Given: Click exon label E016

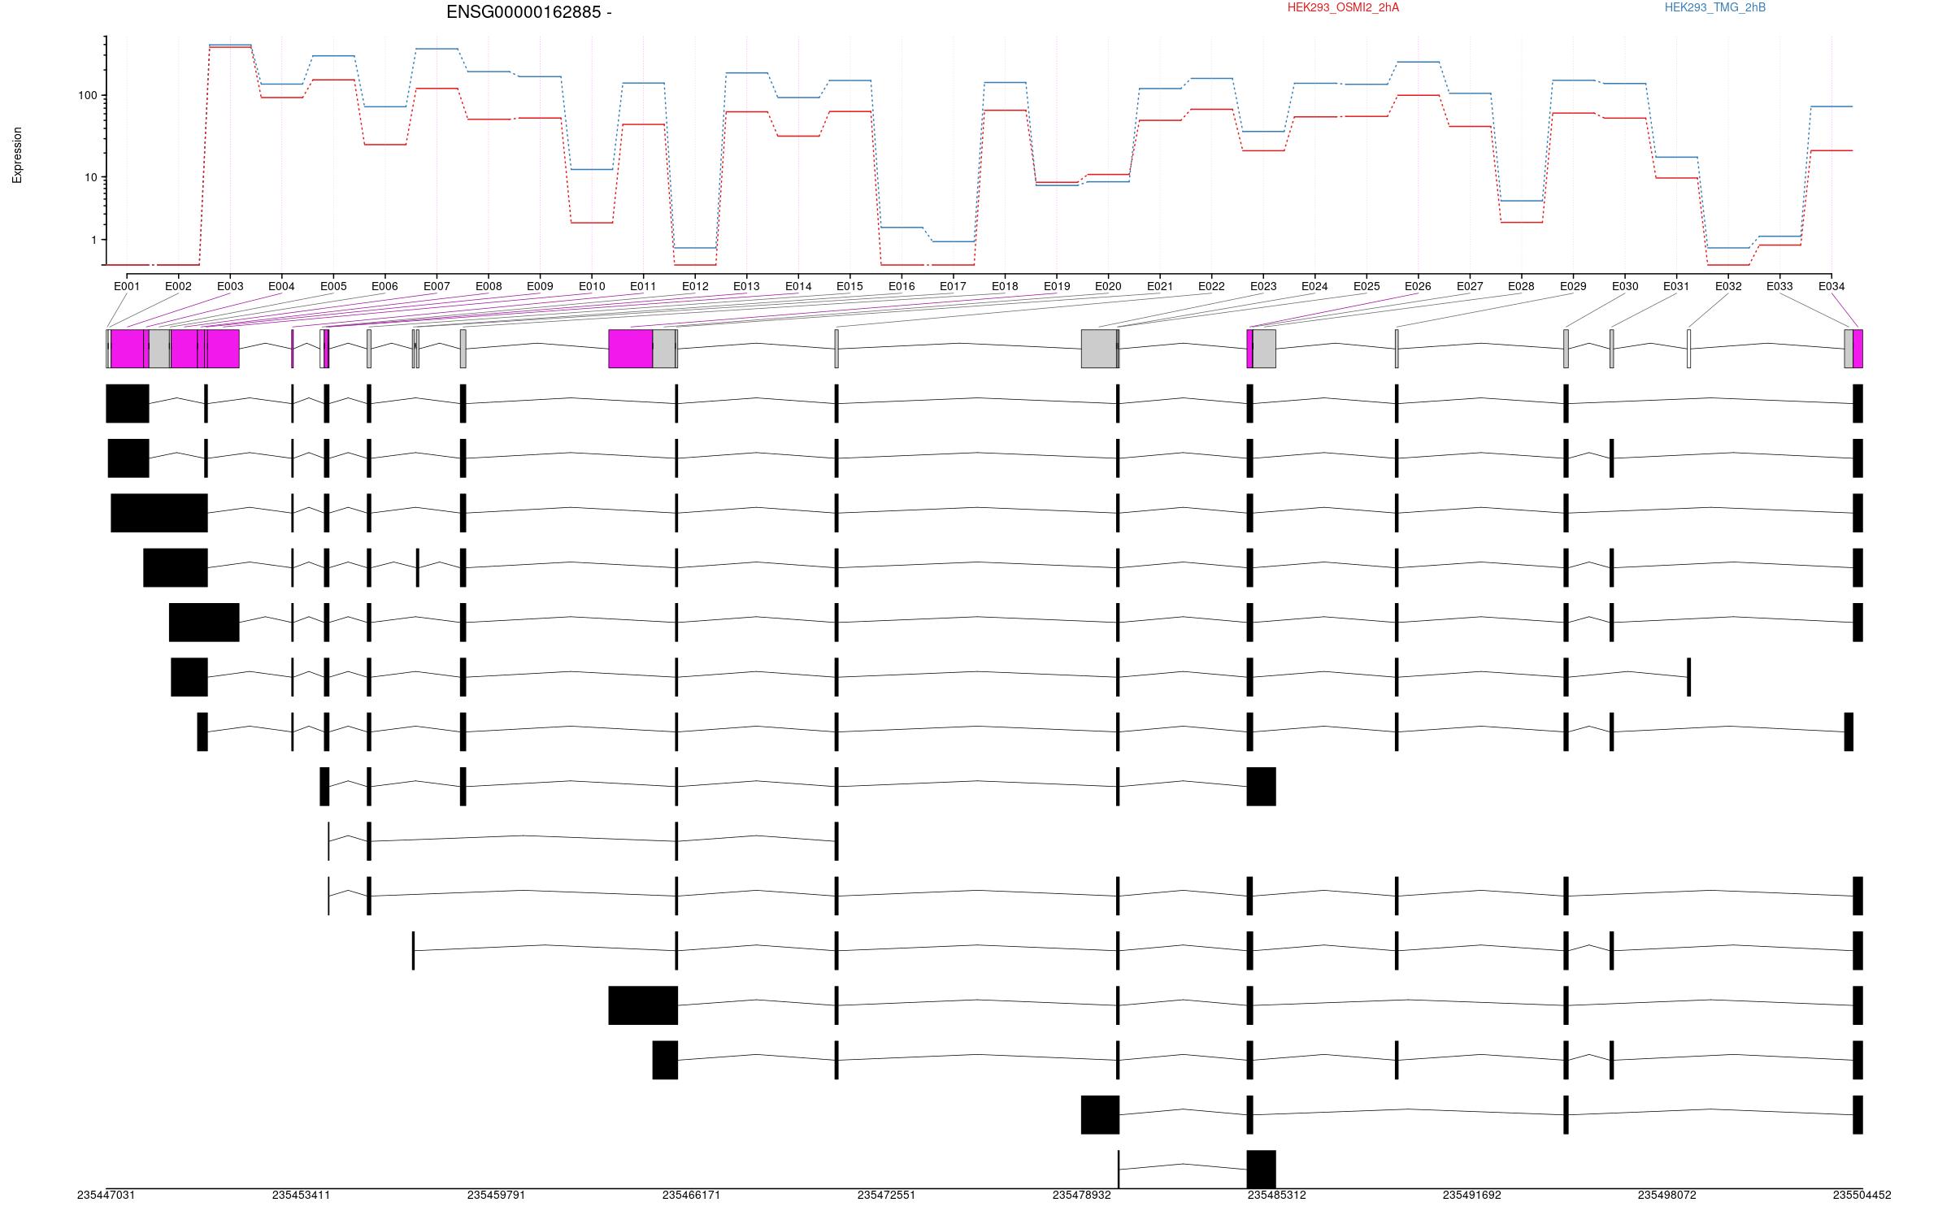Looking at the screenshot, I should coord(902,286).
